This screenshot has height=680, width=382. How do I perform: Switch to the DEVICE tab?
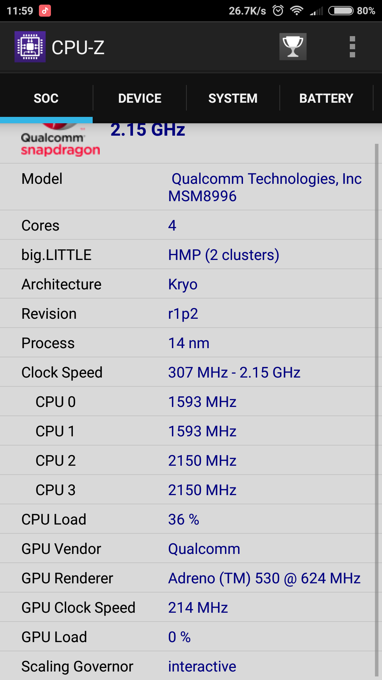140,98
